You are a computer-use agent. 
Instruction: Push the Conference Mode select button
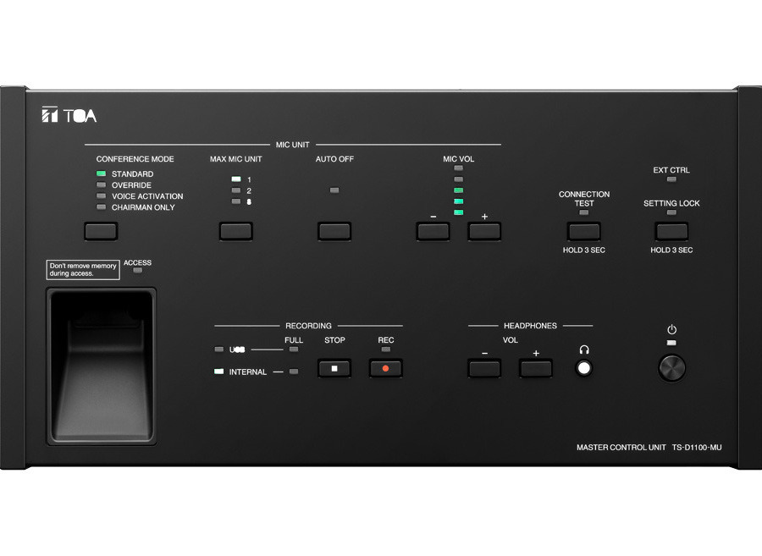coord(101,231)
